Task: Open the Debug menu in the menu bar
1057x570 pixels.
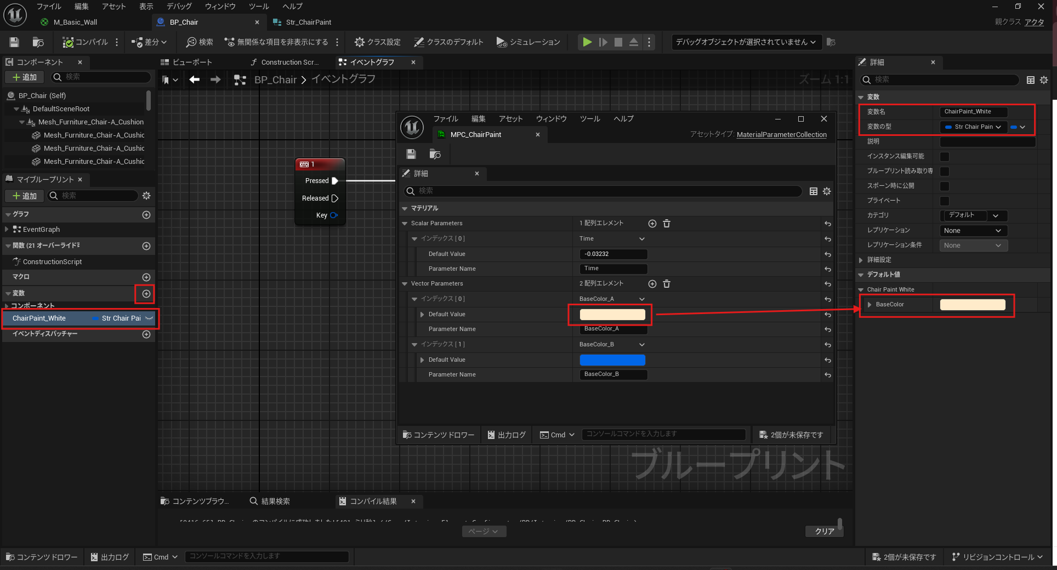Action: [179, 7]
